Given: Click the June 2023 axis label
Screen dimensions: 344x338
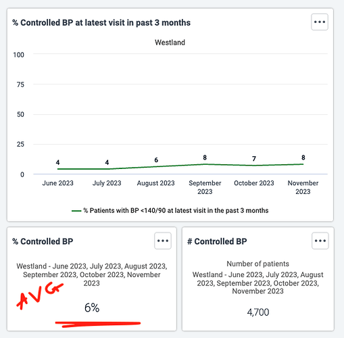Looking at the screenshot, I should [58, 183].
